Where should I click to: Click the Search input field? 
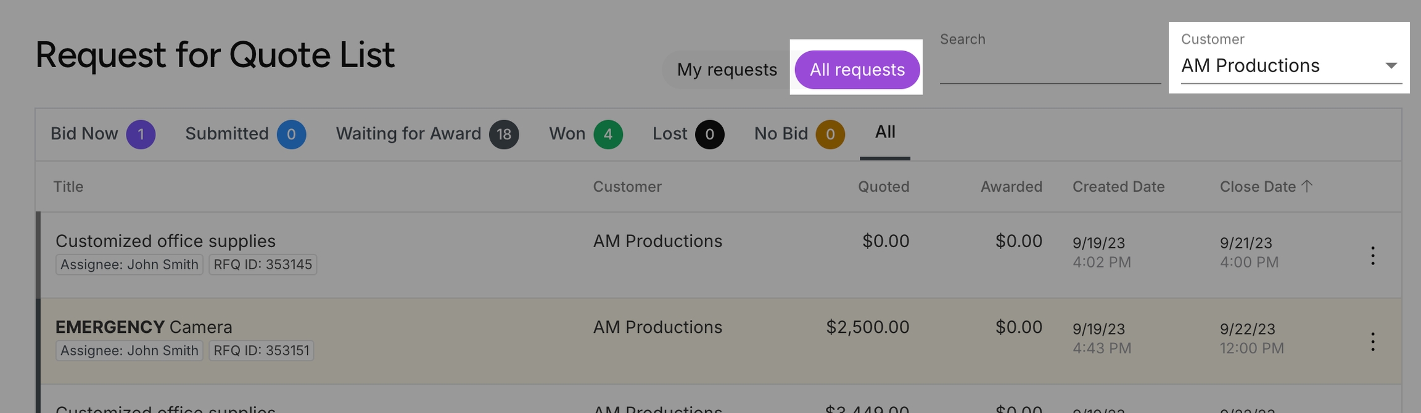pyautogui.click(x=1050, y=69)
